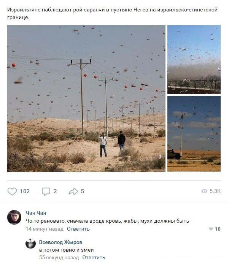Image resolution: width=229 pixels, height=268 pixels.
Task: Click the 5 shares count
Action: 83,192
